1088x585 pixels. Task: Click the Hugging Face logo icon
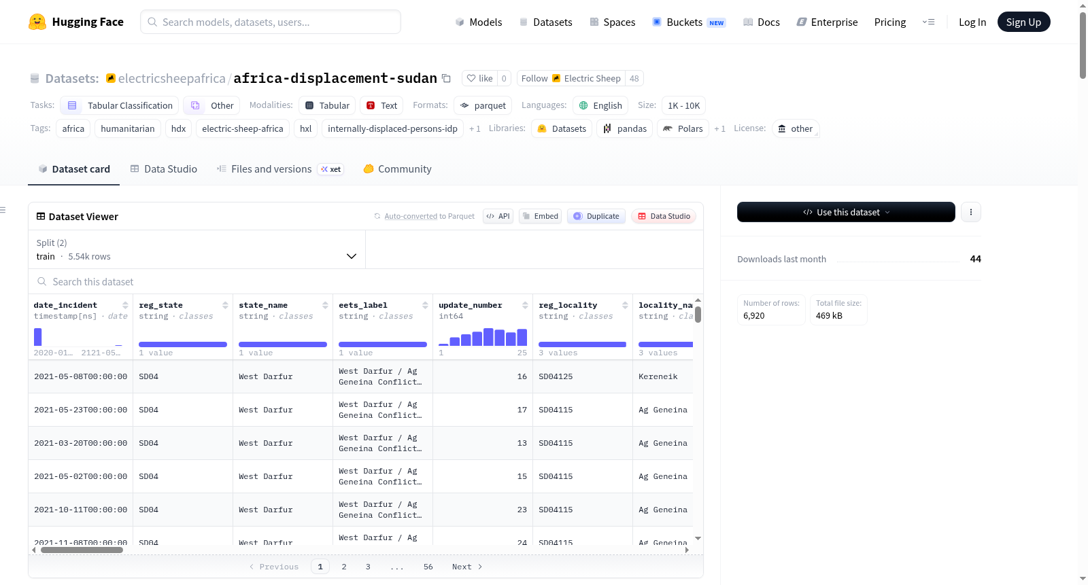click(x=37, y=22)
